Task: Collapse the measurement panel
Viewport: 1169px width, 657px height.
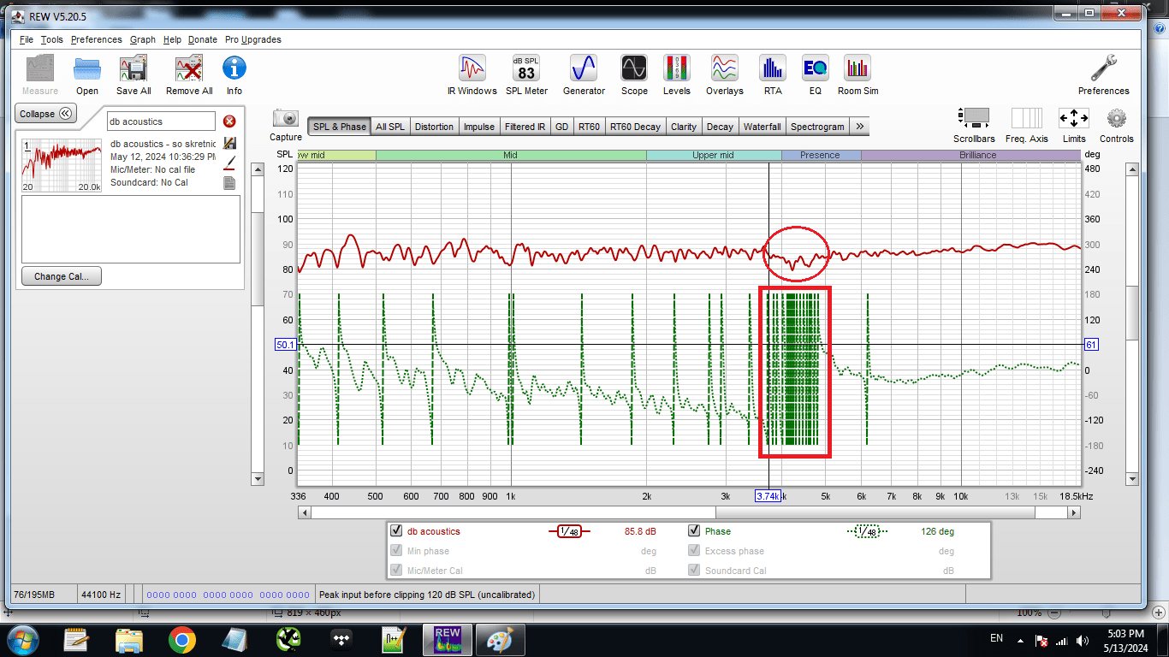Action: [x=45, y=114]
